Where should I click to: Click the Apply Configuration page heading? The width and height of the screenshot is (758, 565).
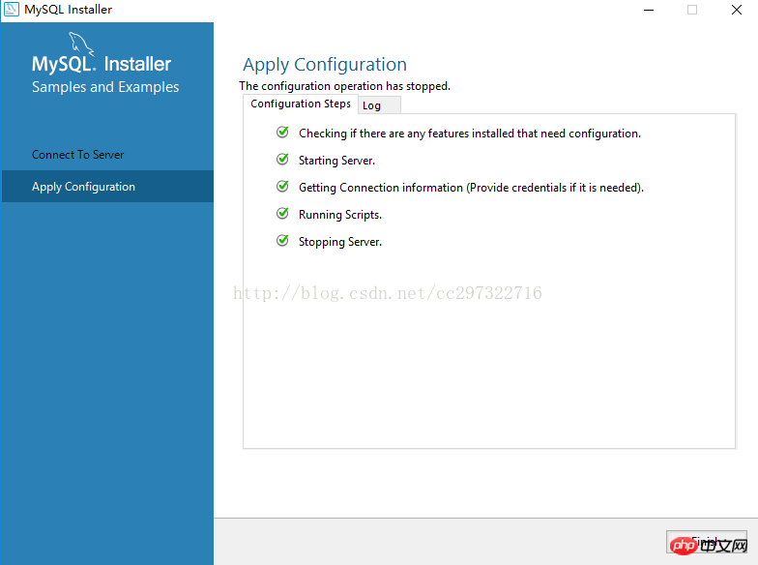[325, 64]
